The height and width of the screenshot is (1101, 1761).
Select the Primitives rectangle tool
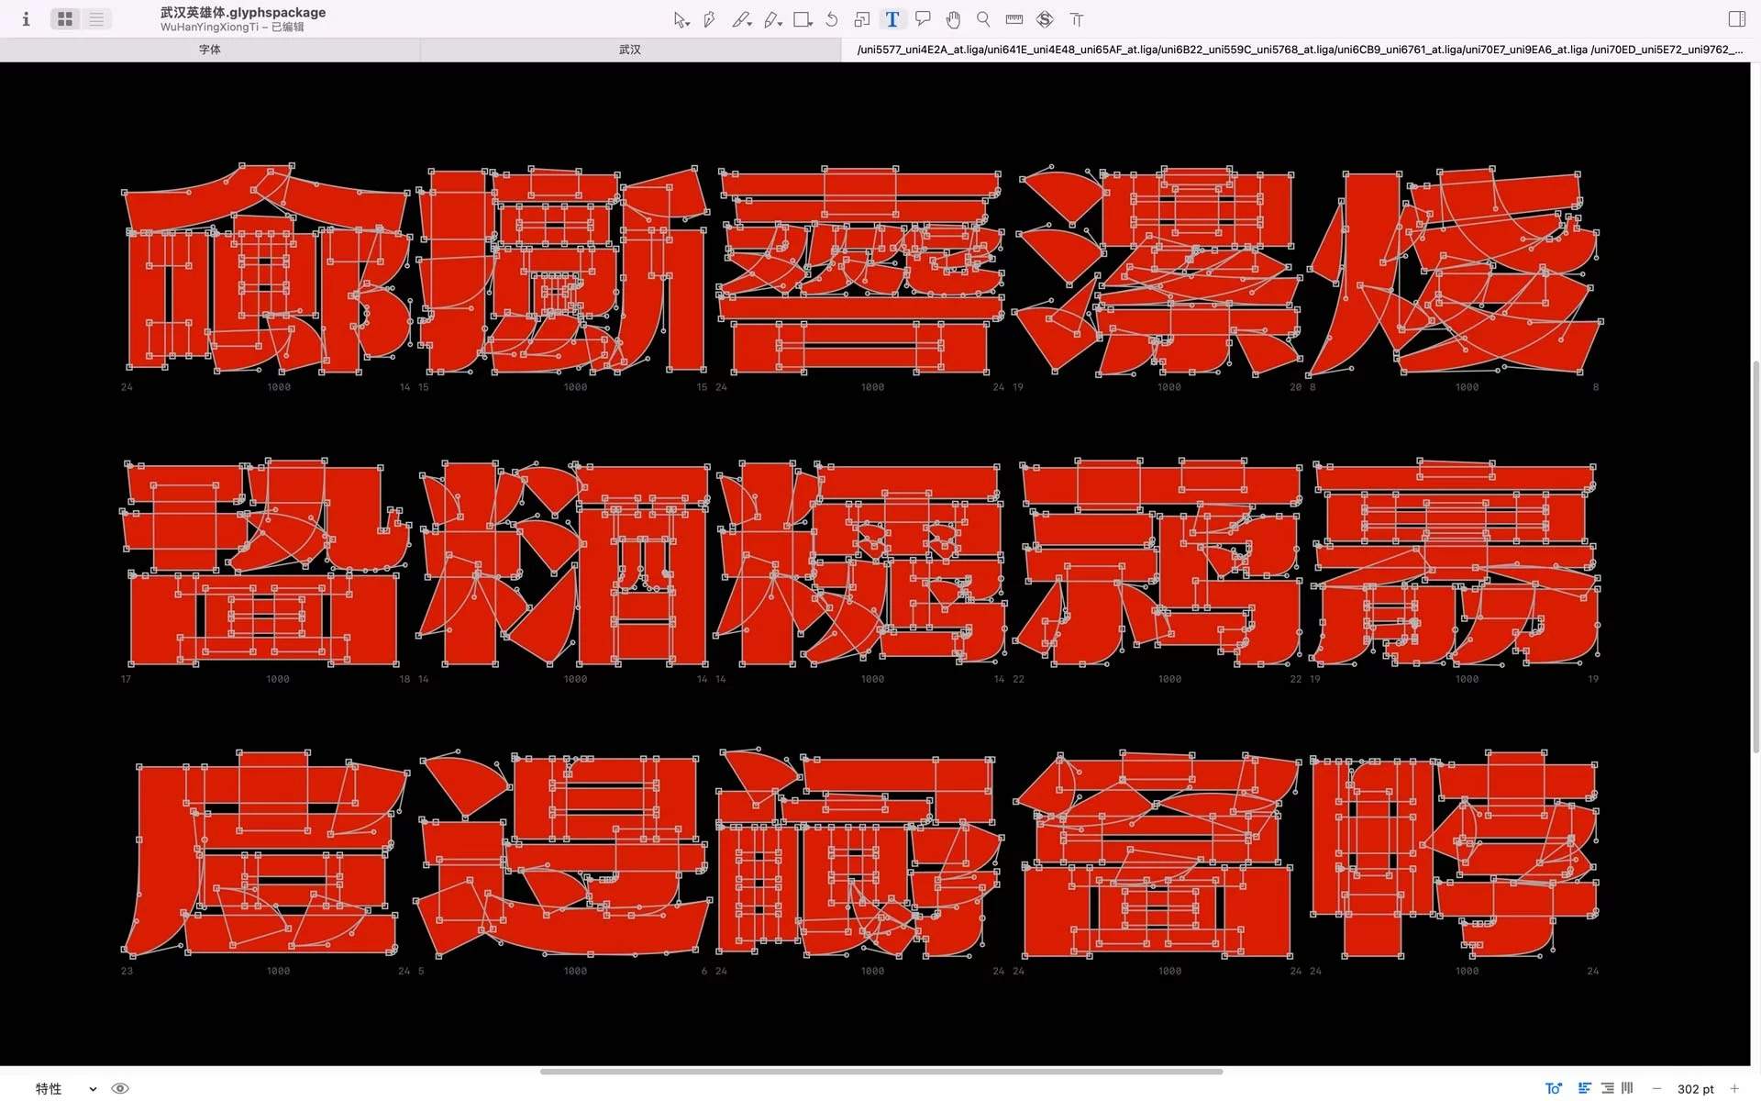click(x=803, y=19)
